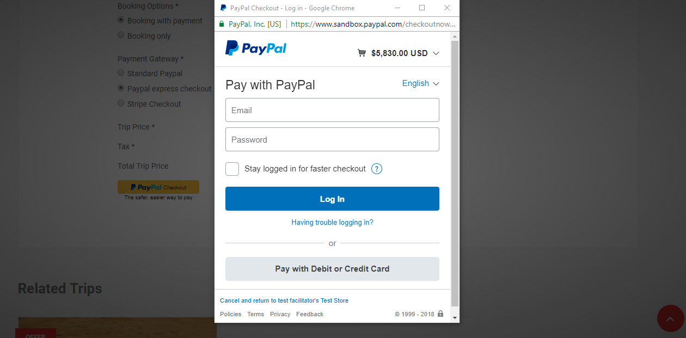
Task: Click Pay with Debit or Credit Card
Action: pos(332,269)
